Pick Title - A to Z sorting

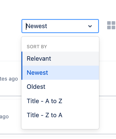click(x=60, y=101)
